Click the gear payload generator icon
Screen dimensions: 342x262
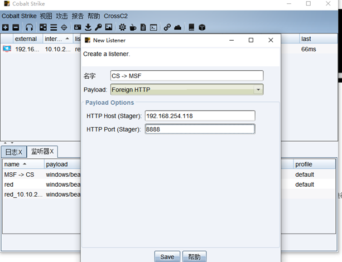tap(122, 27)
